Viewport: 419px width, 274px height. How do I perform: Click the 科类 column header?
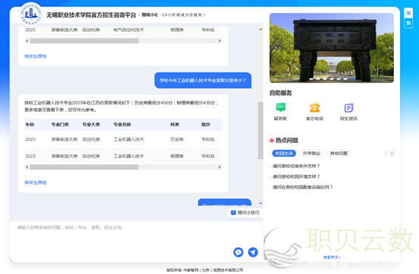point(175,124)
